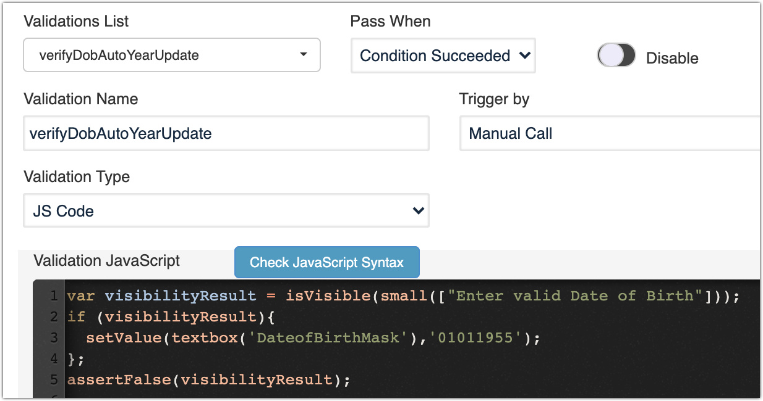Expand the Pass When combo box

[443, 56]
